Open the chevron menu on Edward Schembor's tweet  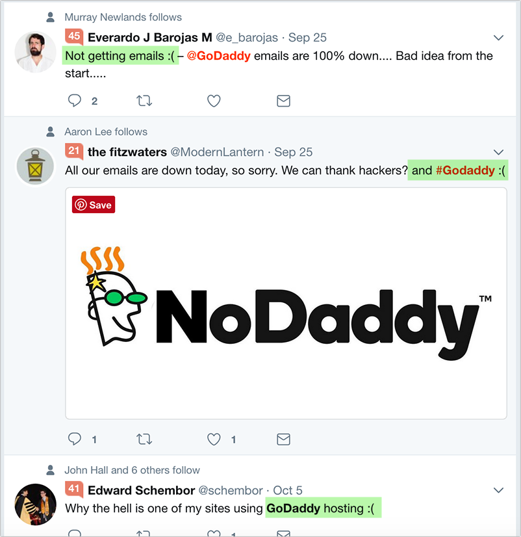coord(498,490)
